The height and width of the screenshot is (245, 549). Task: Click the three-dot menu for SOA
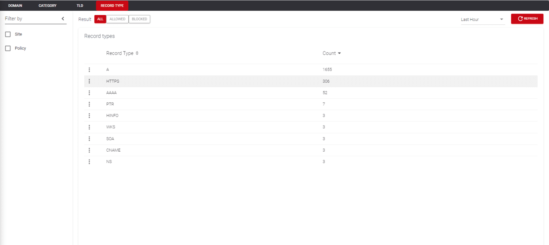pyautogui.click(x=89, y=138)
